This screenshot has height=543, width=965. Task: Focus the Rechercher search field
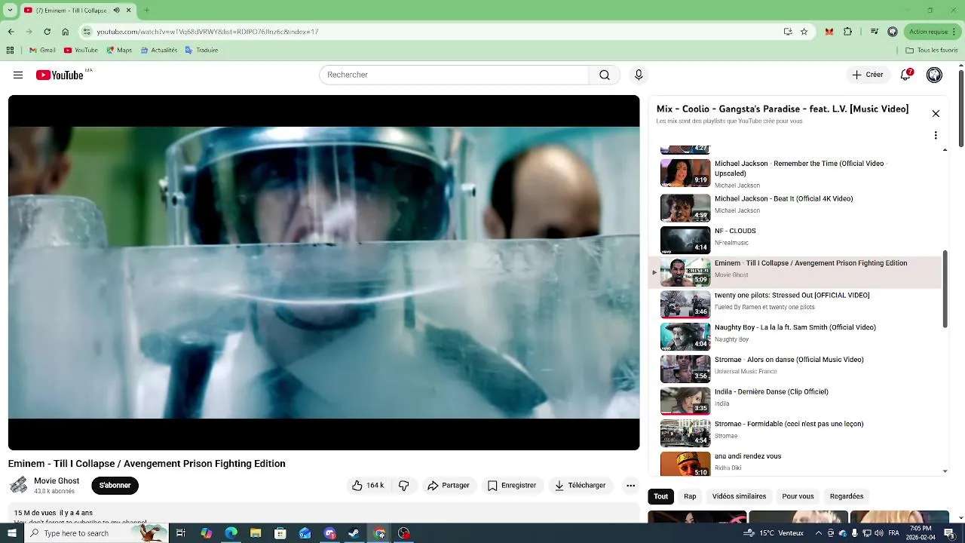click(454, 75)
